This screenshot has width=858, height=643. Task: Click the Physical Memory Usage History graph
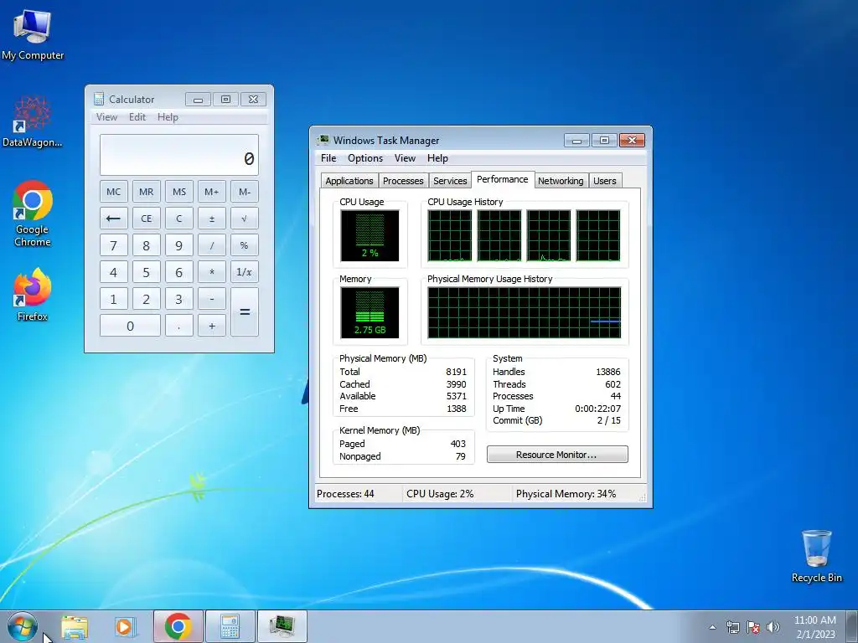tap(525, 313)
